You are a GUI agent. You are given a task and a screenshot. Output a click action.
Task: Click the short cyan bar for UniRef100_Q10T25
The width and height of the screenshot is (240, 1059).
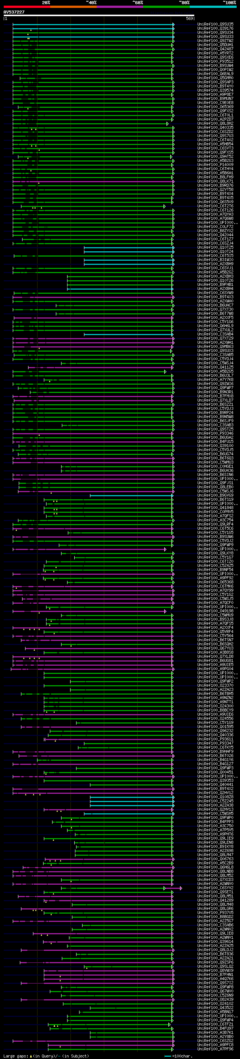pos(129,248)
